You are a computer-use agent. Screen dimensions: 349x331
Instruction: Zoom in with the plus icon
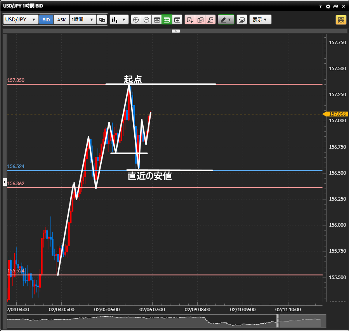[136, 19]
